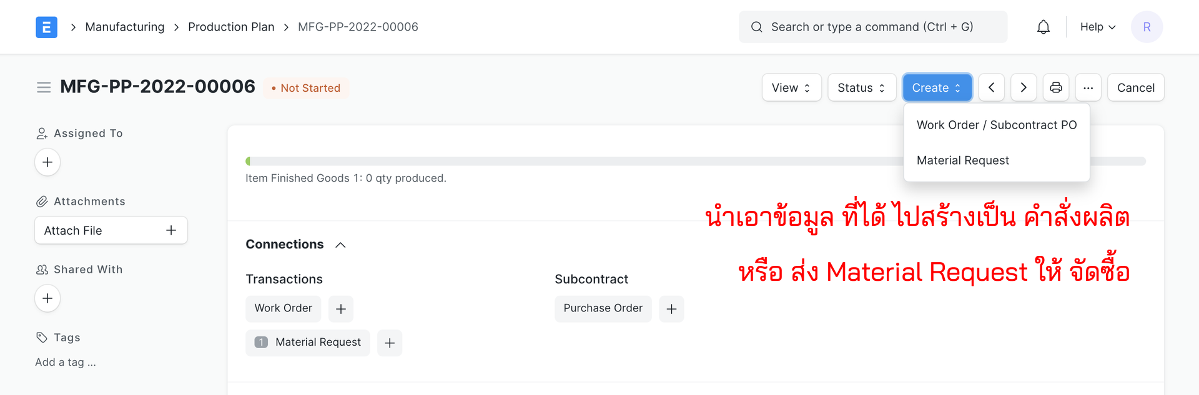
Task: Open the ERPNext home logo
Action: 46,27
